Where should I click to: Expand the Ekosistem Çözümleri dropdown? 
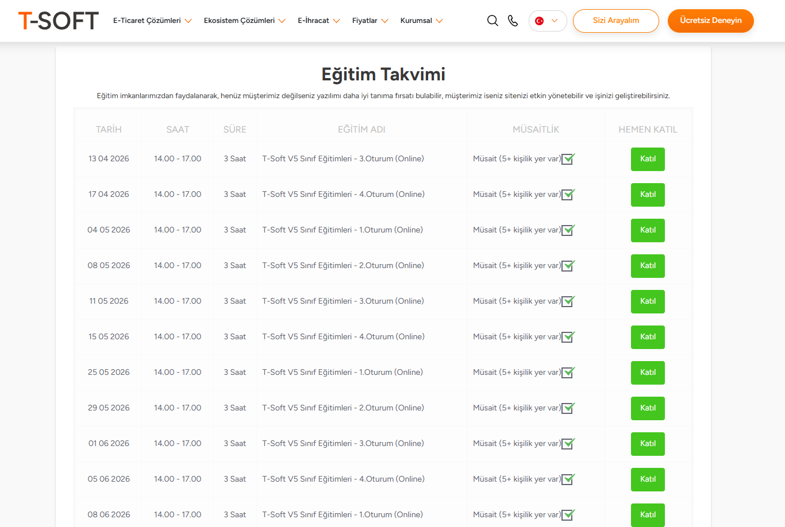pos(244,21)
